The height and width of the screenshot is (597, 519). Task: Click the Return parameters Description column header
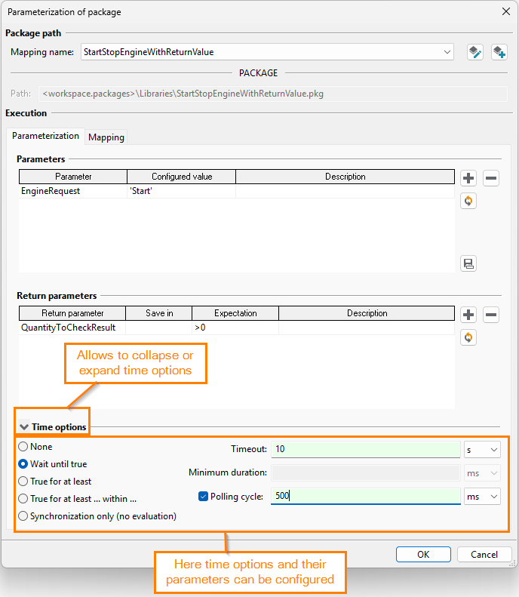coord(367,313)
